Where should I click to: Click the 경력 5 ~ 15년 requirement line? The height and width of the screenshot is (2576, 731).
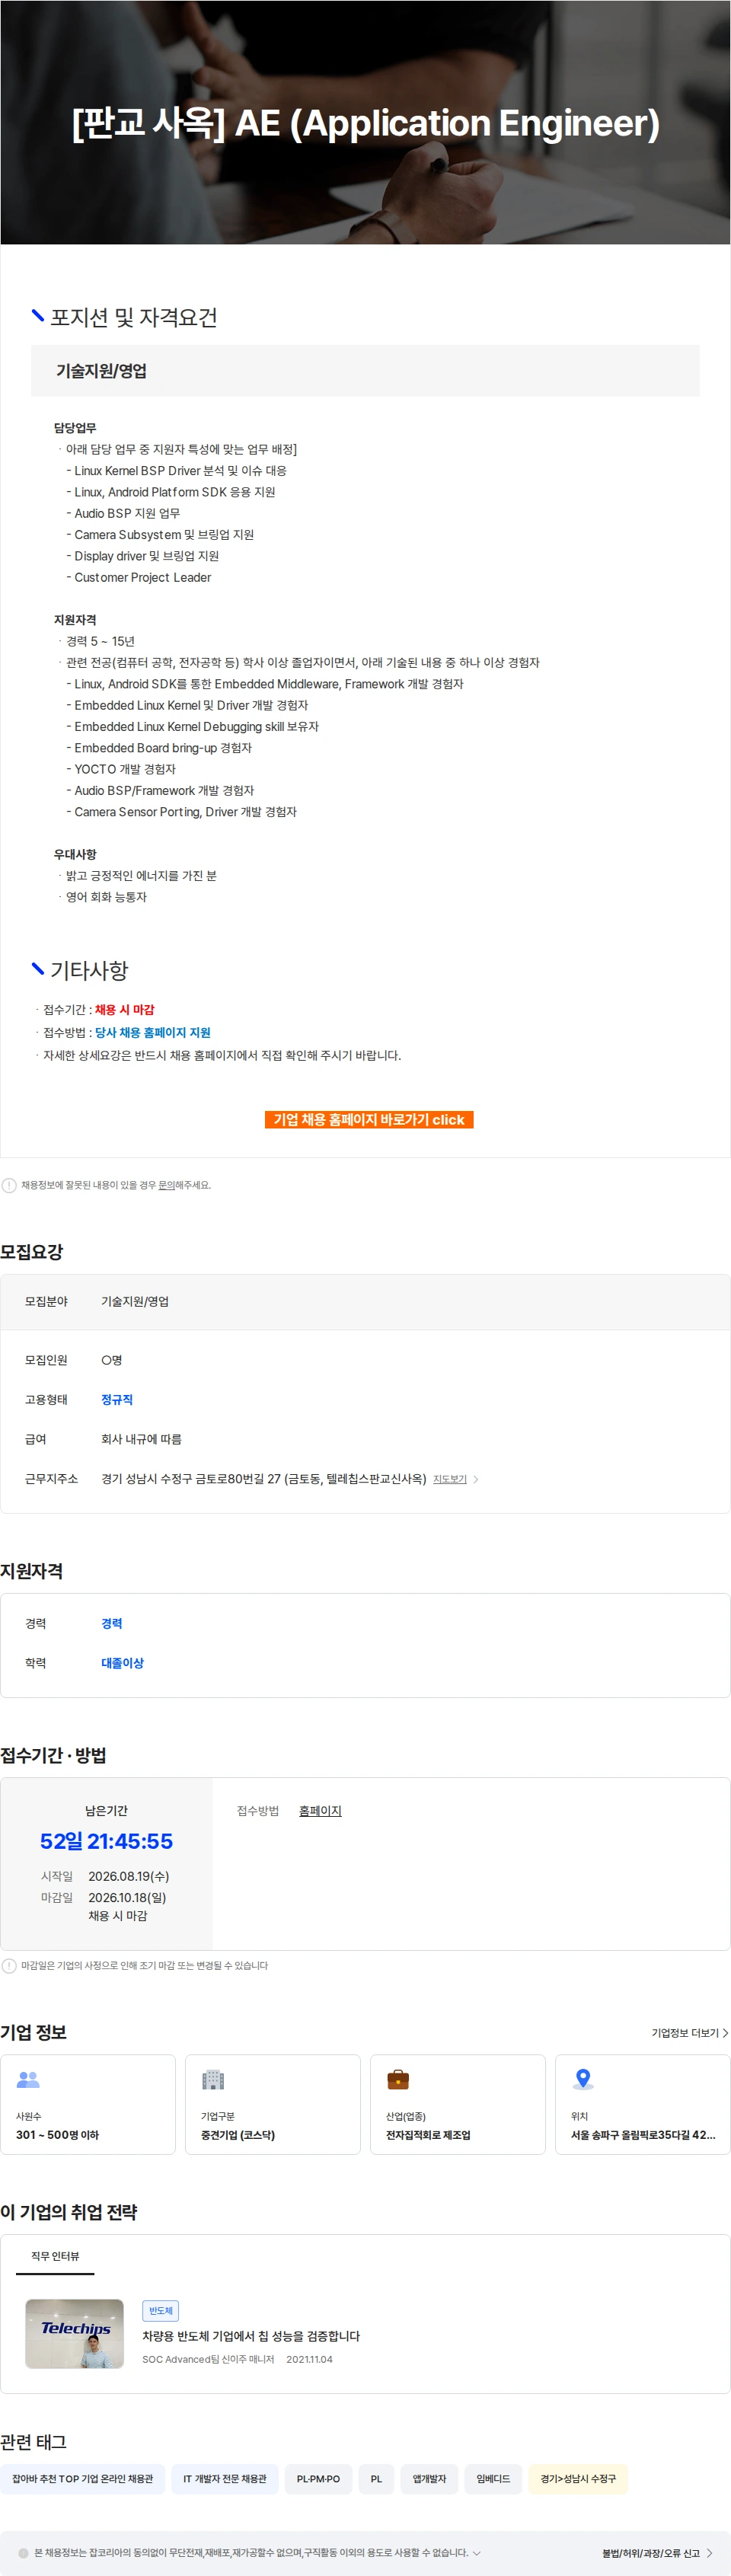coord(100,641)
